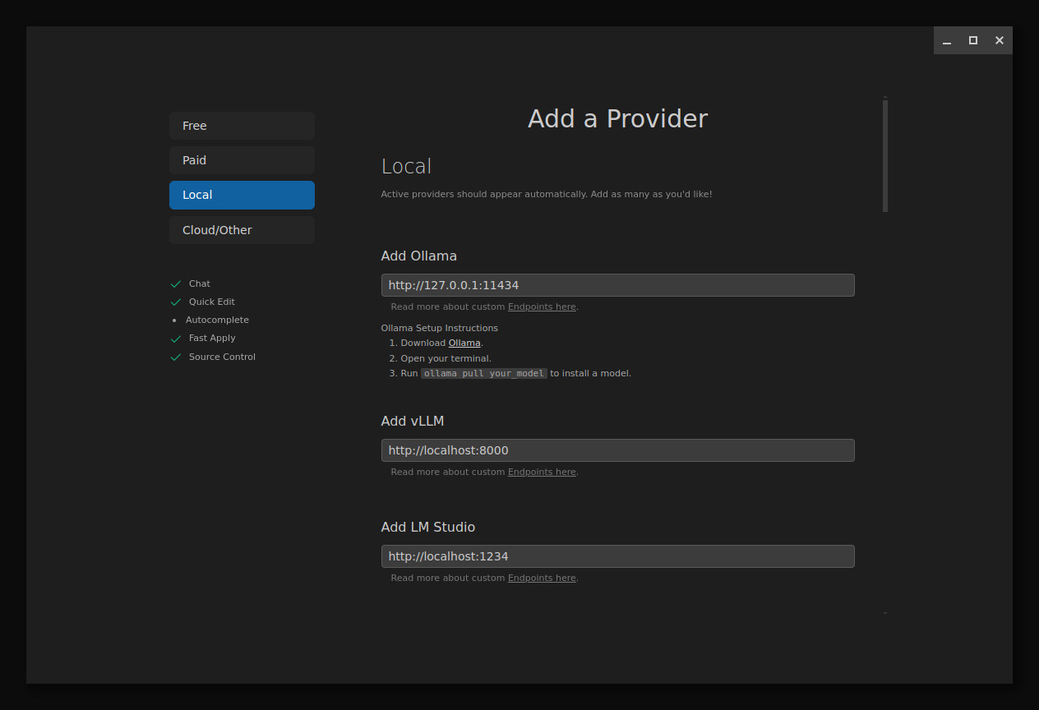Click the Add LM Studio heading
The image size is (1039, 710).
[428, 527]
